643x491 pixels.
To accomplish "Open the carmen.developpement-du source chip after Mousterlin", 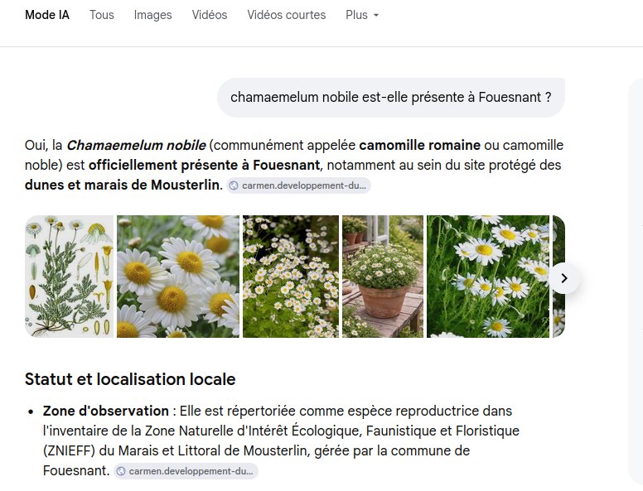I will pyautogui.click(x=299, y=185).
